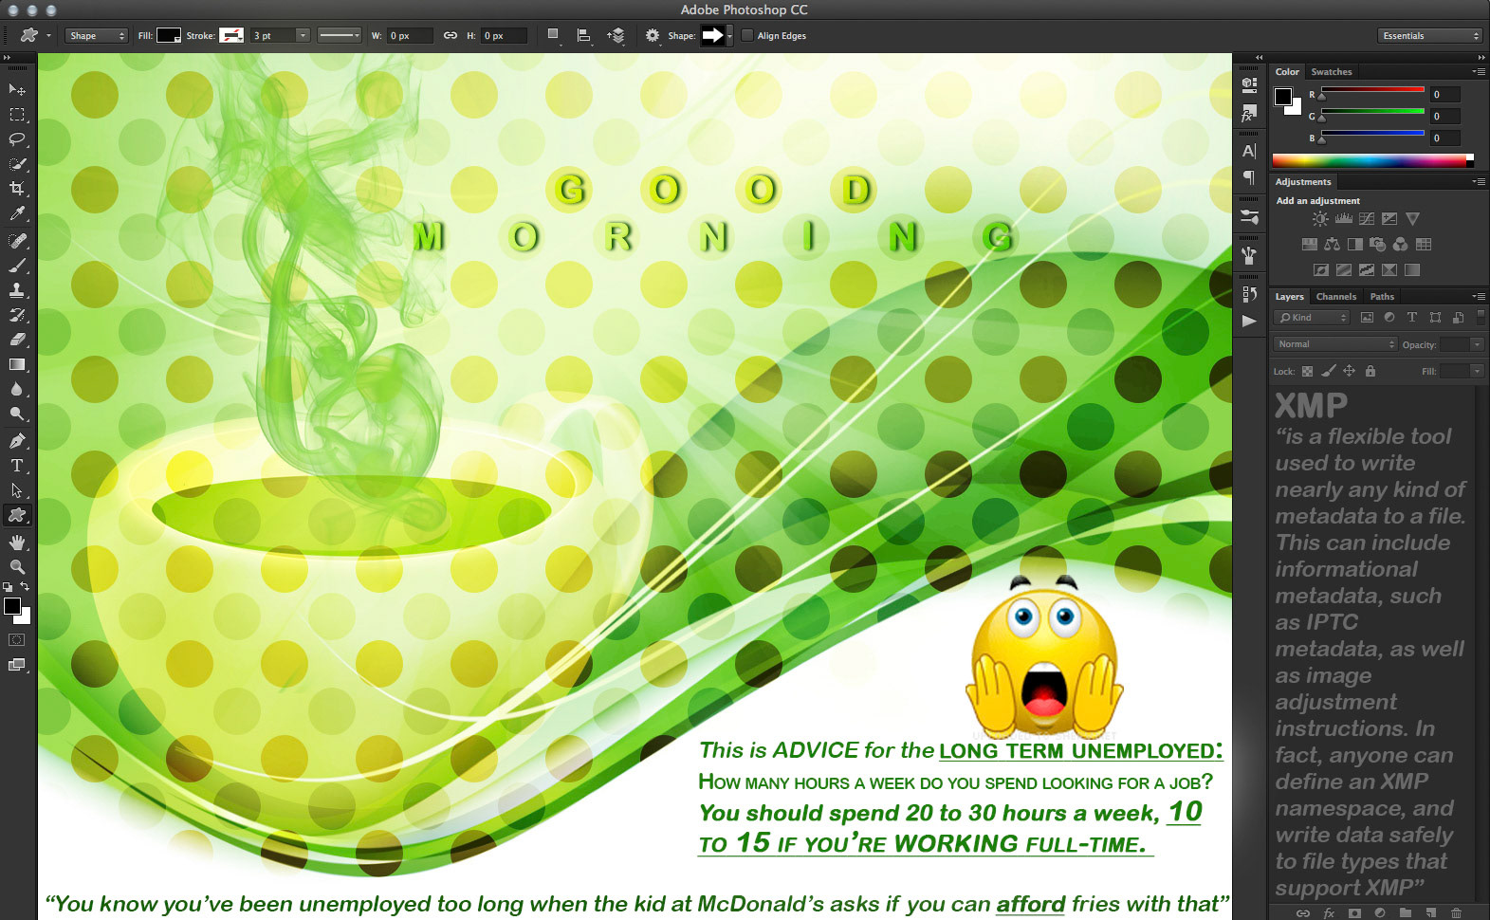Add a Brightness/Contrast adjustment

[x=1320, y=219]
